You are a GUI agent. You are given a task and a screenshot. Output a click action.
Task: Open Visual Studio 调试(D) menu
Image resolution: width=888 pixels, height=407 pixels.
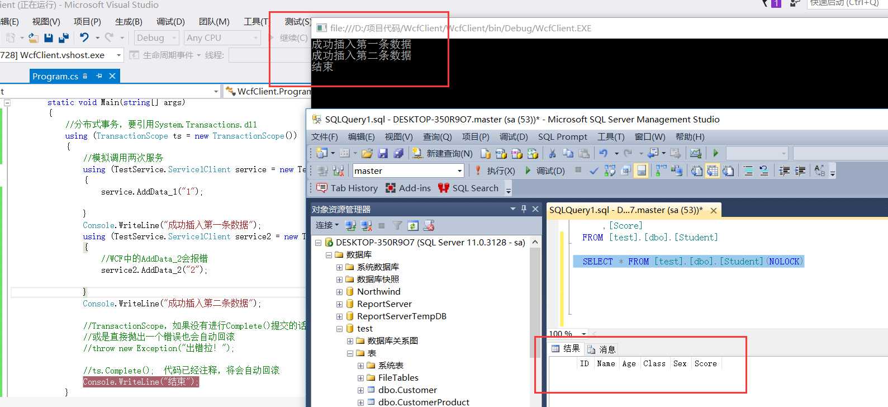tap(170, 21)
